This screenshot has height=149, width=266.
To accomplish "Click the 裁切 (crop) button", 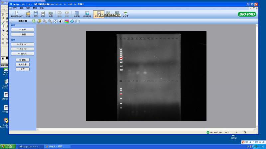I will pyautogui.click(x=23, y=60).
